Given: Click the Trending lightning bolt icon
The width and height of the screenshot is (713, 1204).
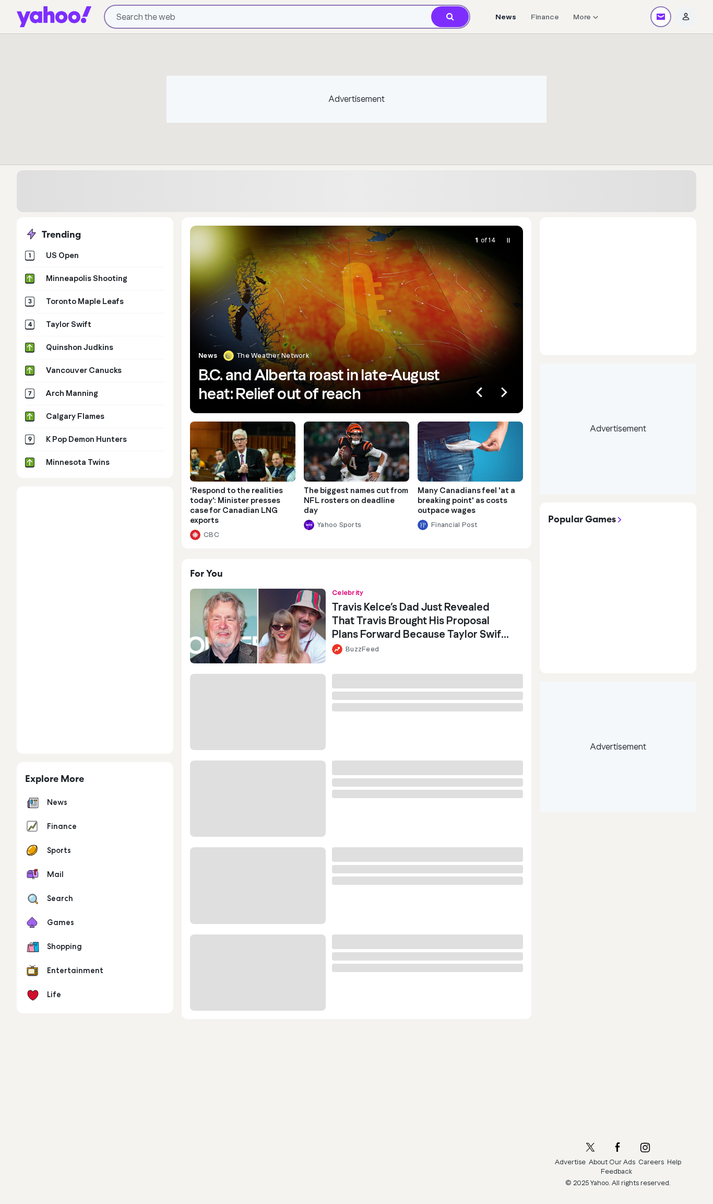Looking at the screenshot, I should point(31,234).
